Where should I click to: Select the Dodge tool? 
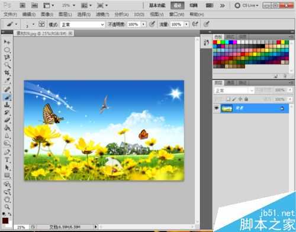(x=7, y=143)
